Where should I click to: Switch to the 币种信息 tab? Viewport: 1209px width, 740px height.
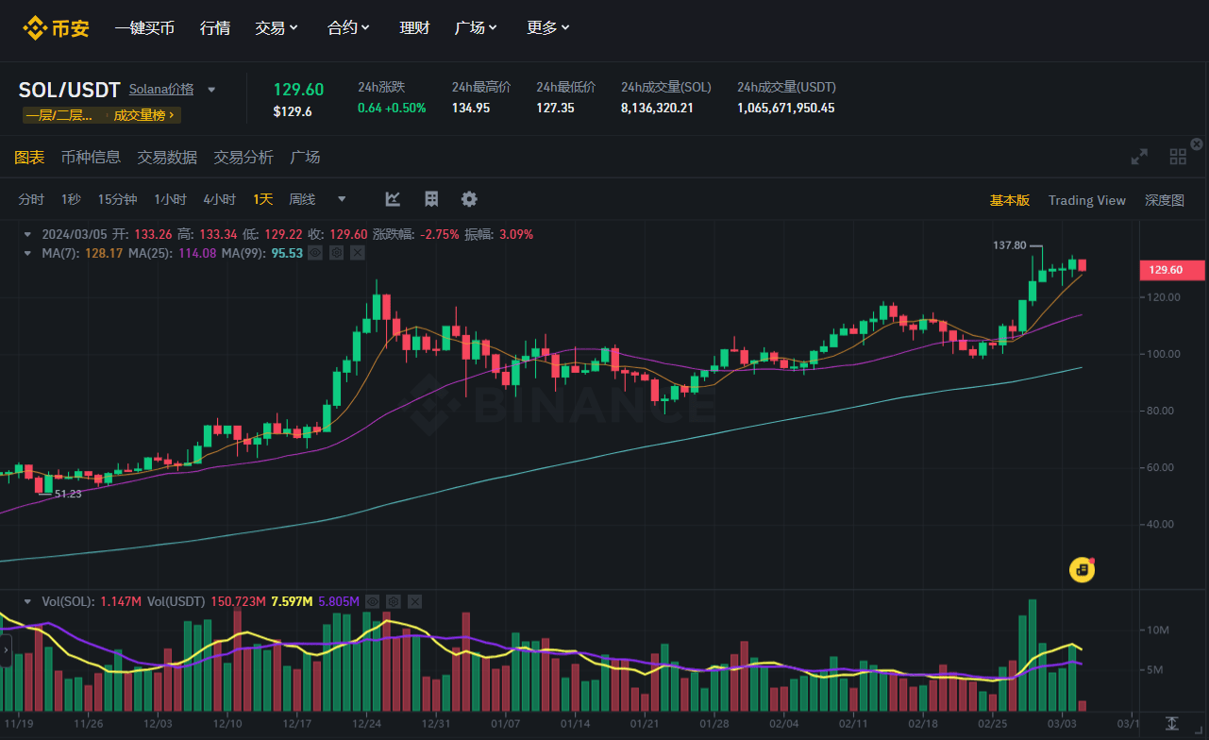click(x=91, y=157)
